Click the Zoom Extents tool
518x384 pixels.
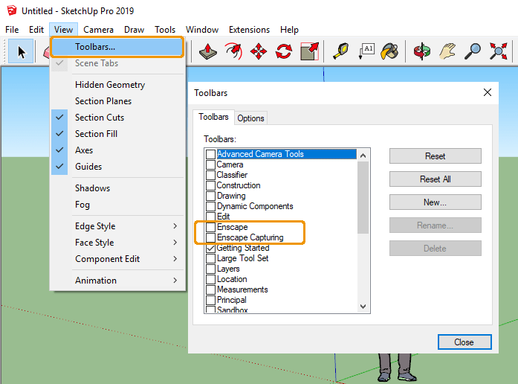point(498,51)
